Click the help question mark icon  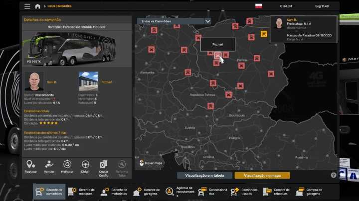click(334, 175)
